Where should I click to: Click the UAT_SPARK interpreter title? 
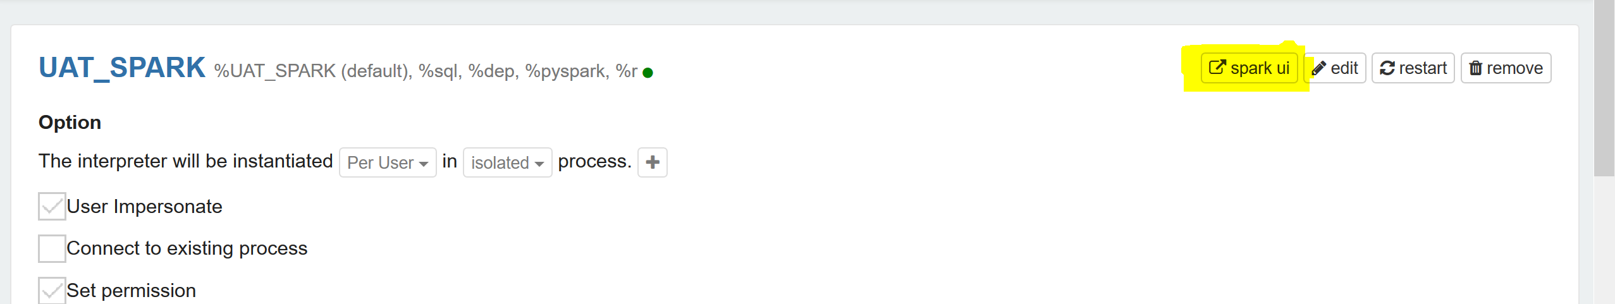(x=122, y=68)
